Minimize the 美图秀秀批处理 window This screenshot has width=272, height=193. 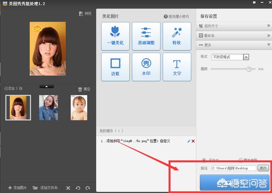262,3
